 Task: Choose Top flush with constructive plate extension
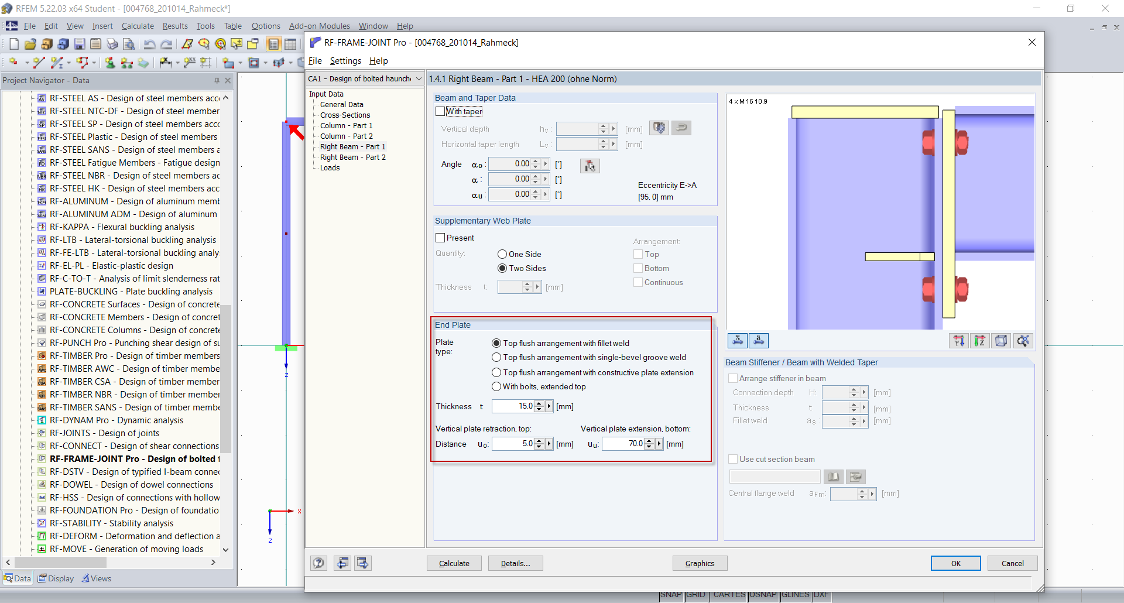point(496,372)
